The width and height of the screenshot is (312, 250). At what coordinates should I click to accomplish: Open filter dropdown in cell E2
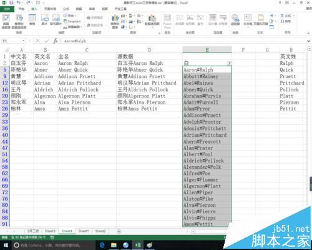pyautogui.click(x=229, y=63)
